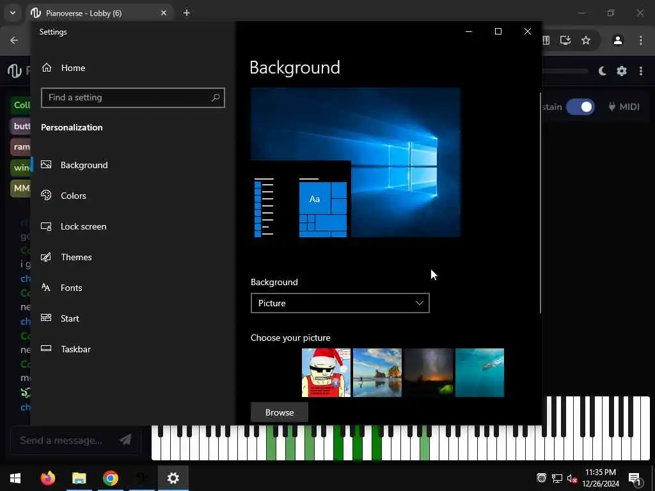
Task: Open Pianoverse settings gear icon
Action: (x=622, y=71)
